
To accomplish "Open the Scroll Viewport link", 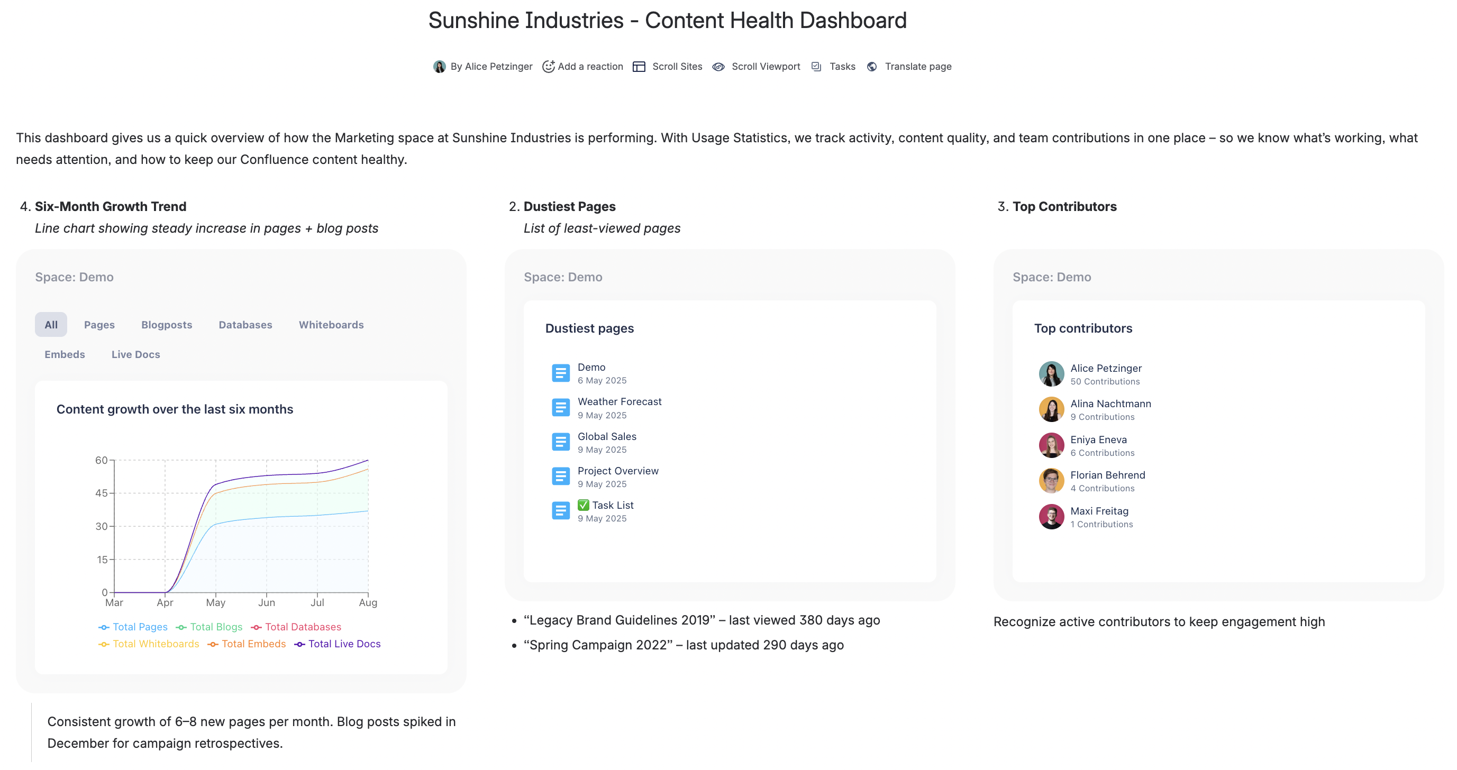I will coord(766,67).
